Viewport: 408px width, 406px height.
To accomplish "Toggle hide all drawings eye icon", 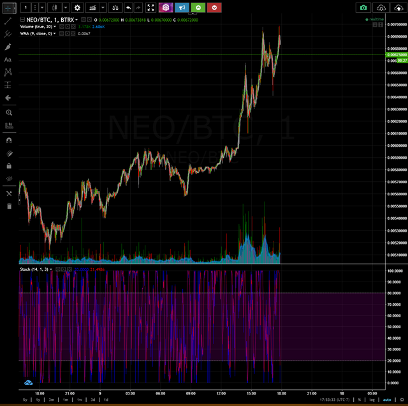I will click(9, 179).
